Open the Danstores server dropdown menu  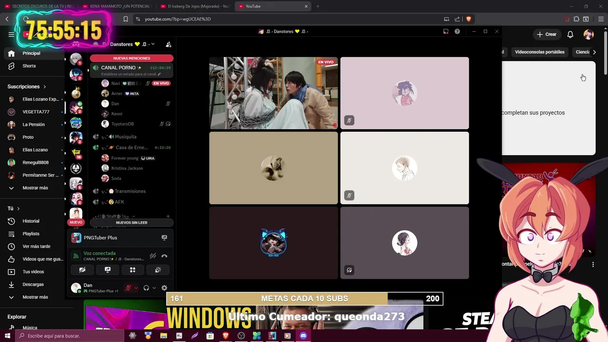[x=129, y=44]
